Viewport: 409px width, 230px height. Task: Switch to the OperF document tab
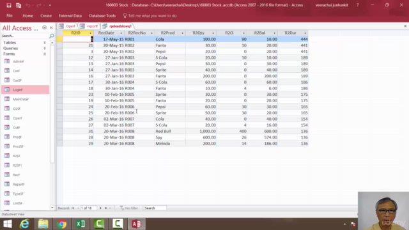point(68,26)
